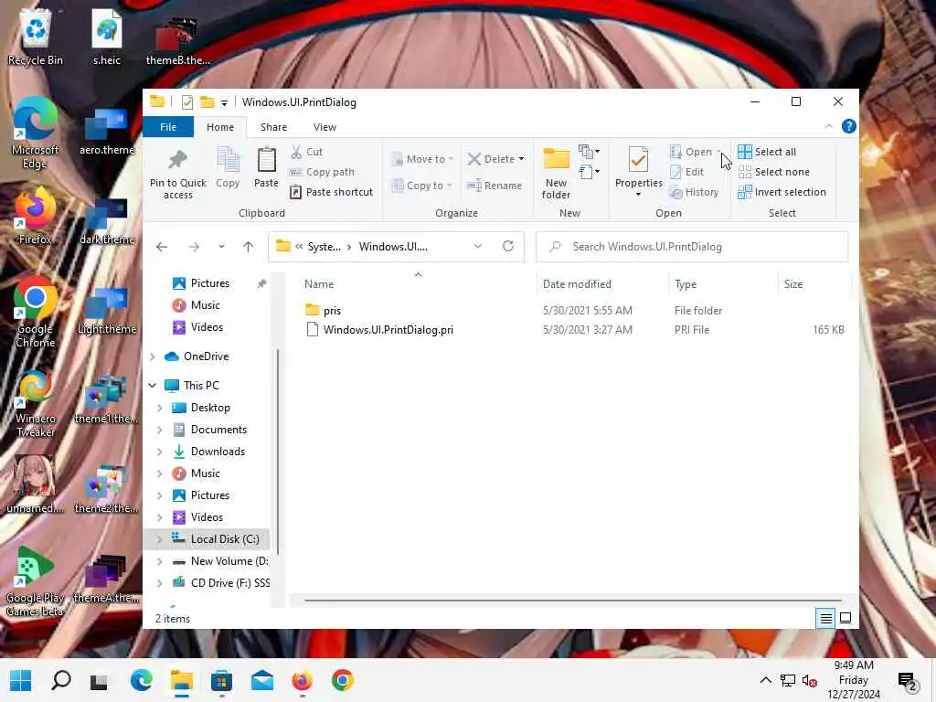Open recent locations dropdown
The width and height of the screenshot is (936, 702).
tap(221, 247)
